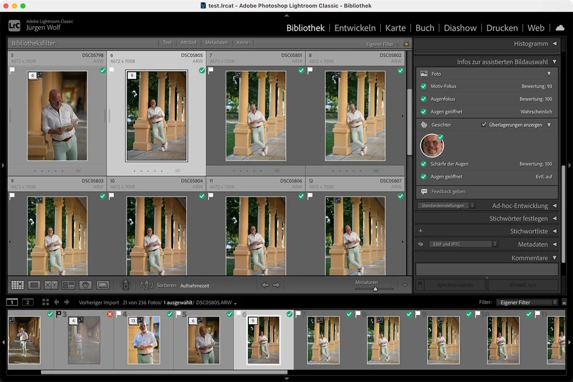The image size is (573, 382).
Task: Select Attribut library filter
Action: coord(188,43)
